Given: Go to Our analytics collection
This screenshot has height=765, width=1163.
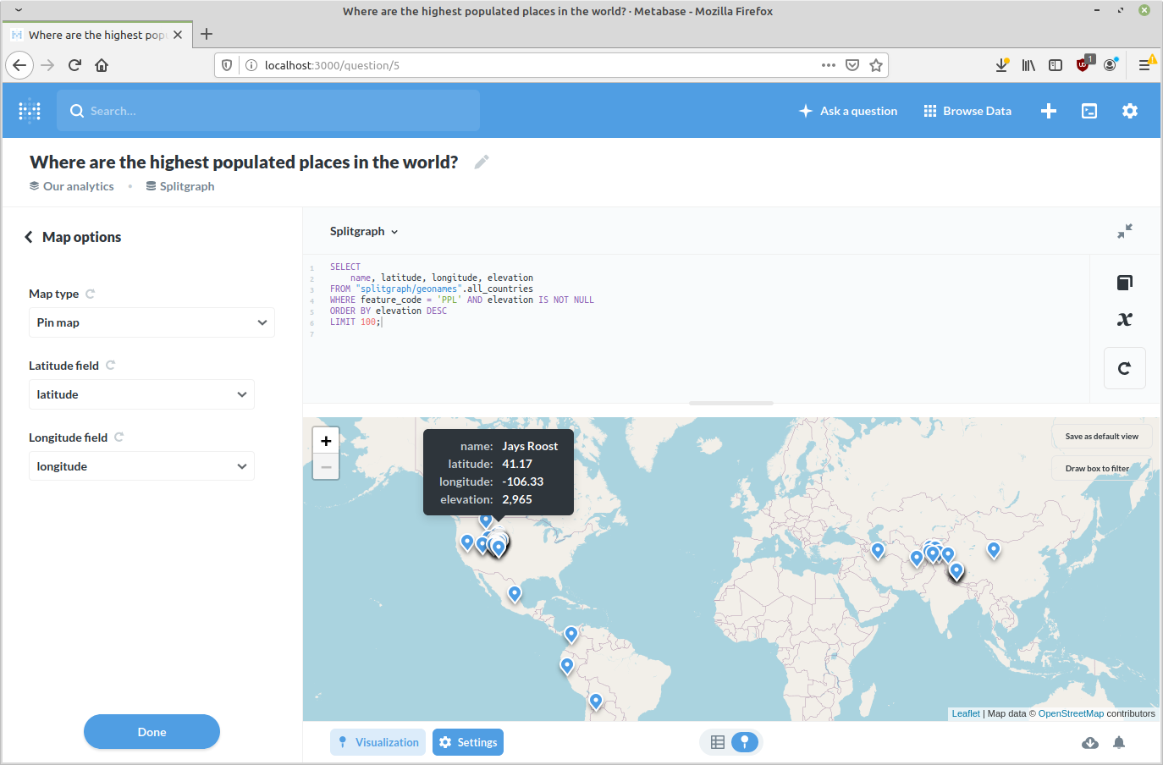Looking at the screenshot, I should coord(72,186).
